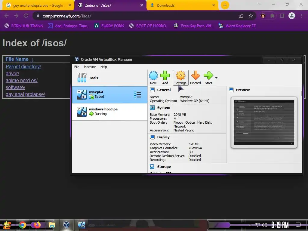The image size is (308, 231).
Task: Open File Explorer from the taskbar
Action: point(52,225)
